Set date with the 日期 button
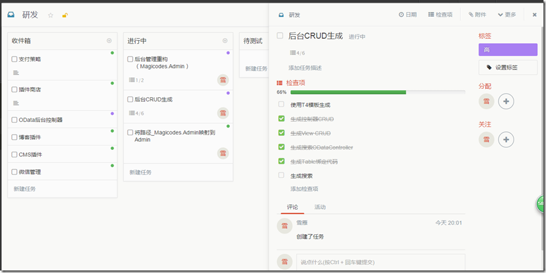 tap(408, 15)
